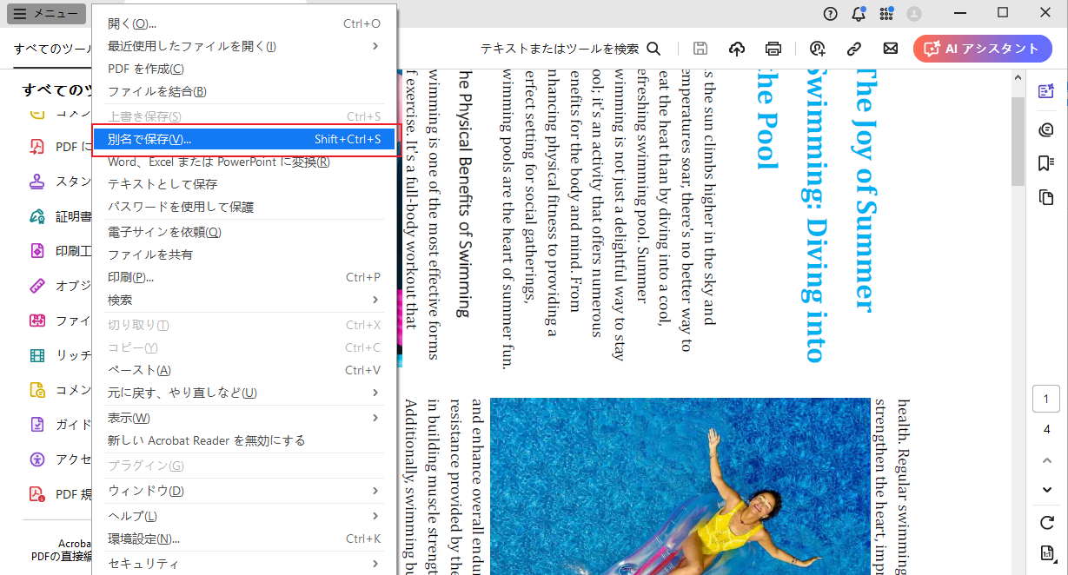The width and height of the screenshot is (1068, 575).
Task: Choose テキストとして保存 menu item
Action: click(x=244, y=184)
